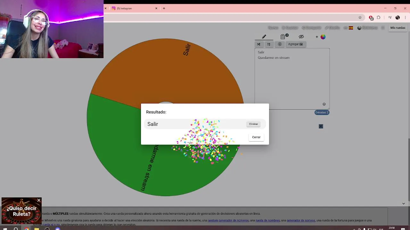Open the Chrome profile avatar

point(398,18)
